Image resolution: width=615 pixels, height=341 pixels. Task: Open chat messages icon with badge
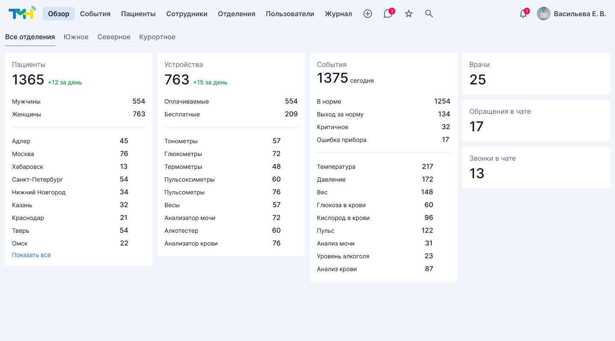(388, 14)
